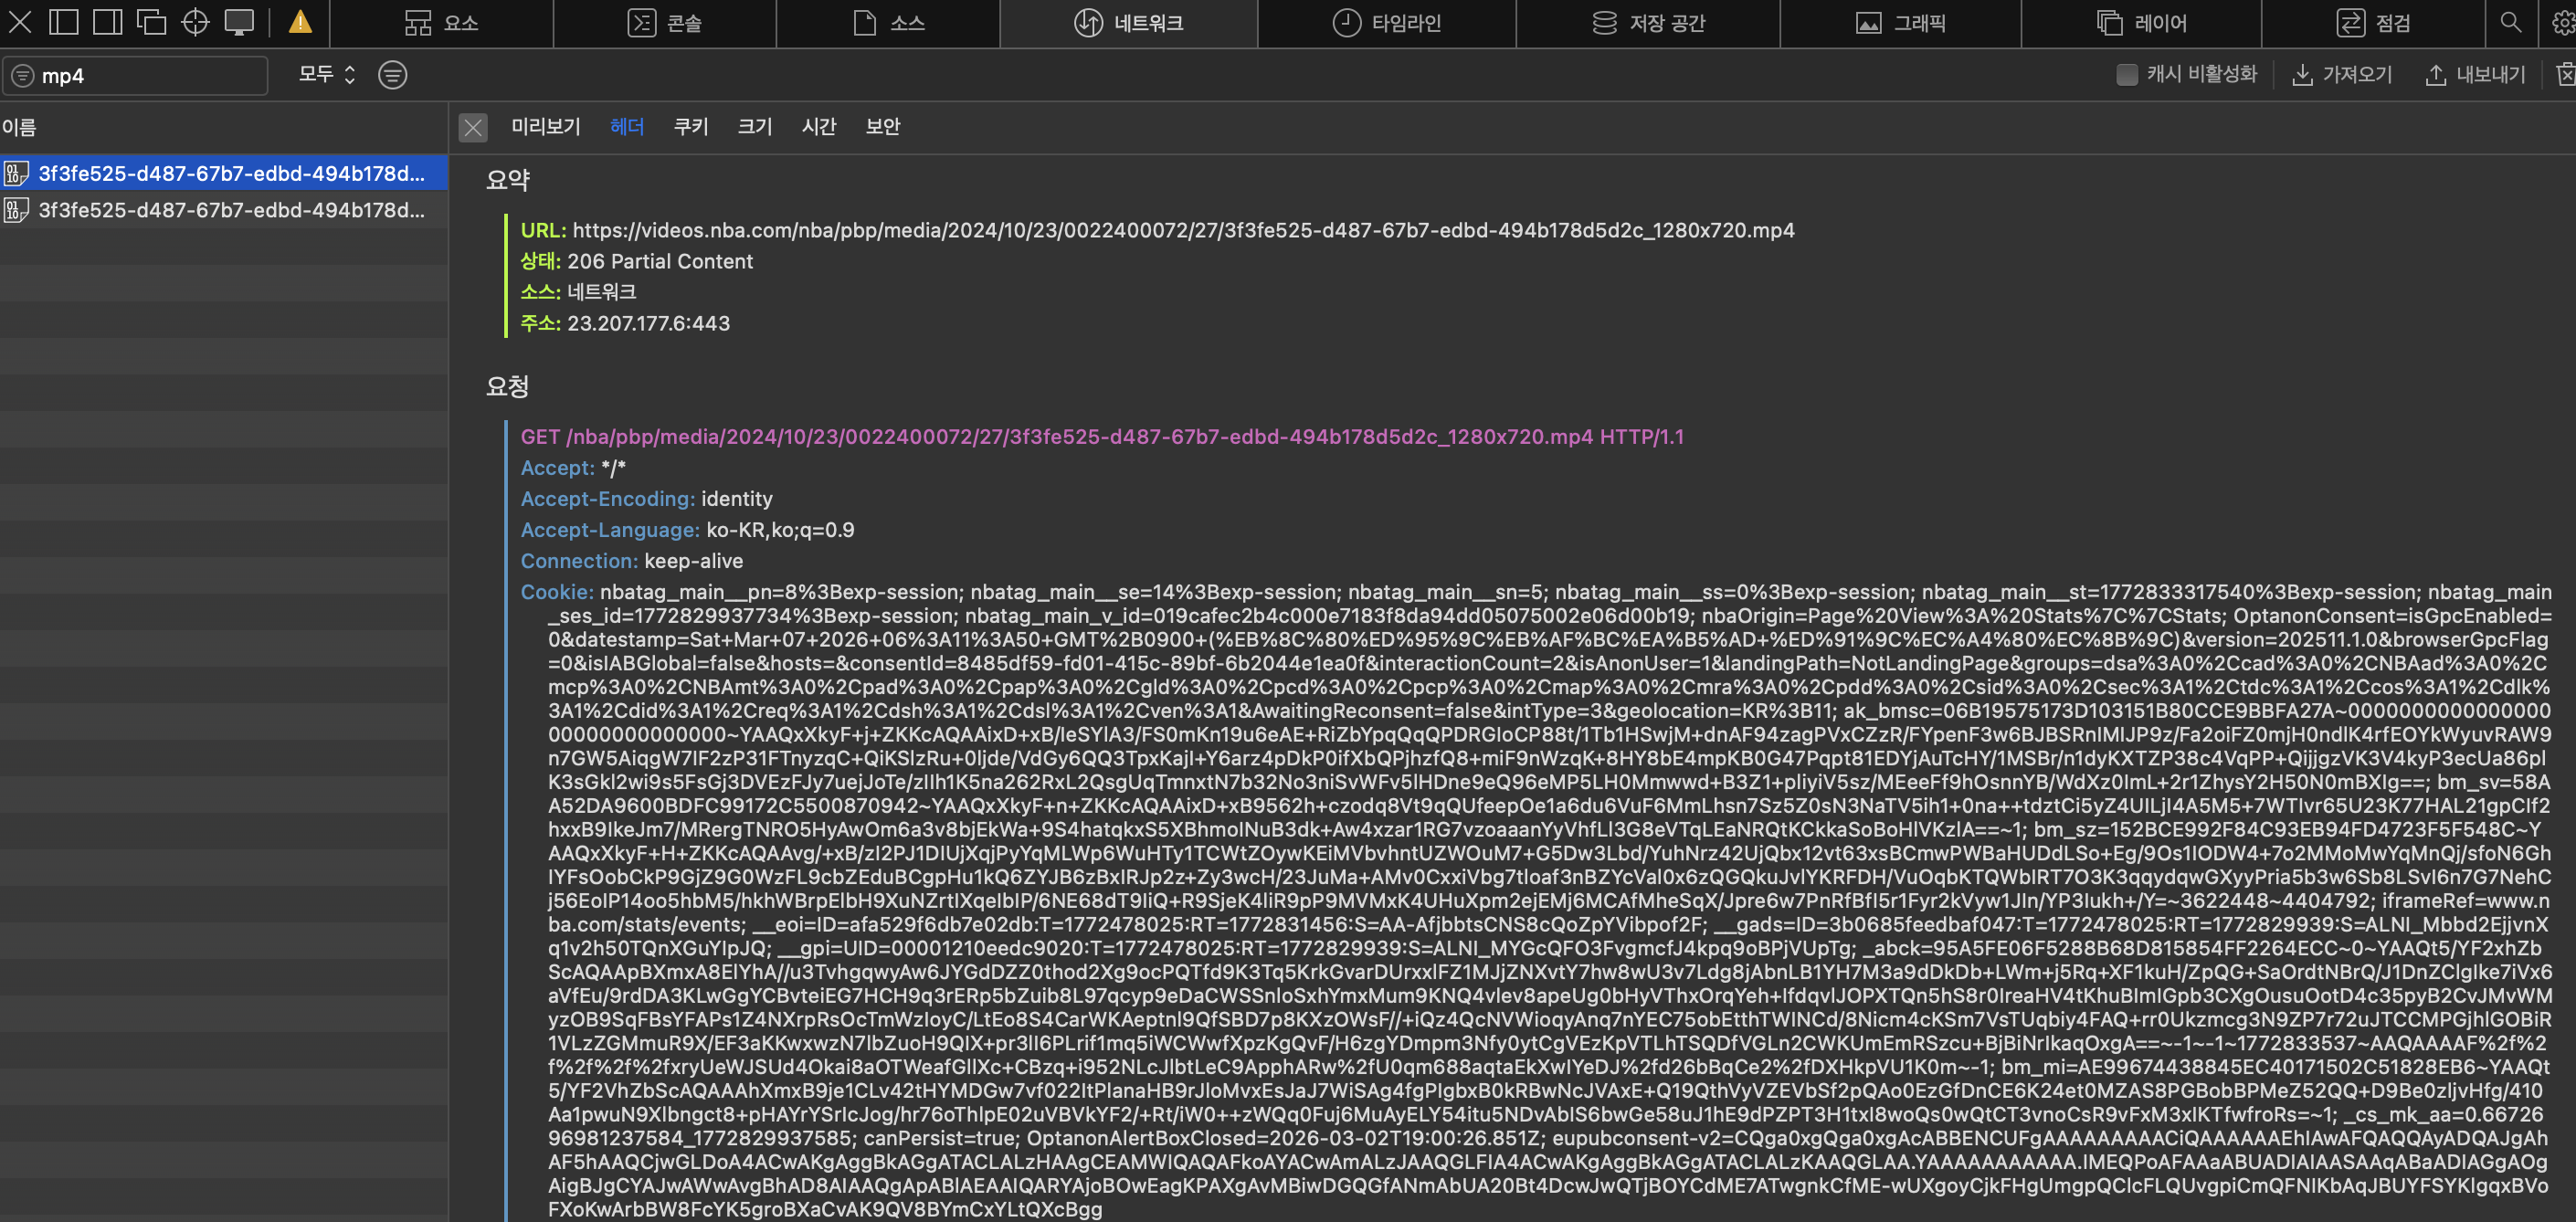Click the 23.207.177.6:443 address value
2576x1222 pixels.
pyautogui.click(x=648, y=323)
